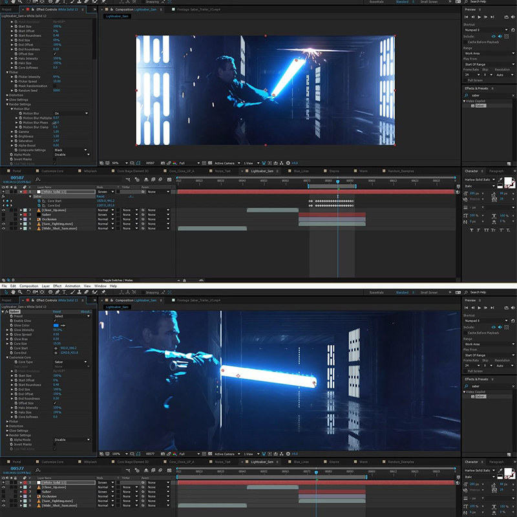Expand Distortion group in lower Effect Controls

[7, 426]
